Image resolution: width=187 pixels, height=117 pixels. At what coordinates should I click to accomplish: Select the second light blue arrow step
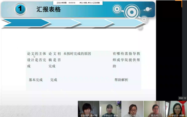(62, 22)
